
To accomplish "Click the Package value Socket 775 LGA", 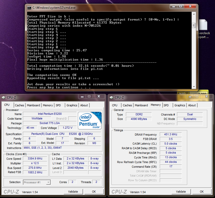I will 50,123.
